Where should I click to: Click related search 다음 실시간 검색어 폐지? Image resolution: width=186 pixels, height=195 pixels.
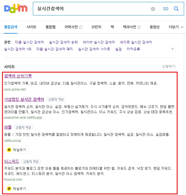(x=55, y=49)
